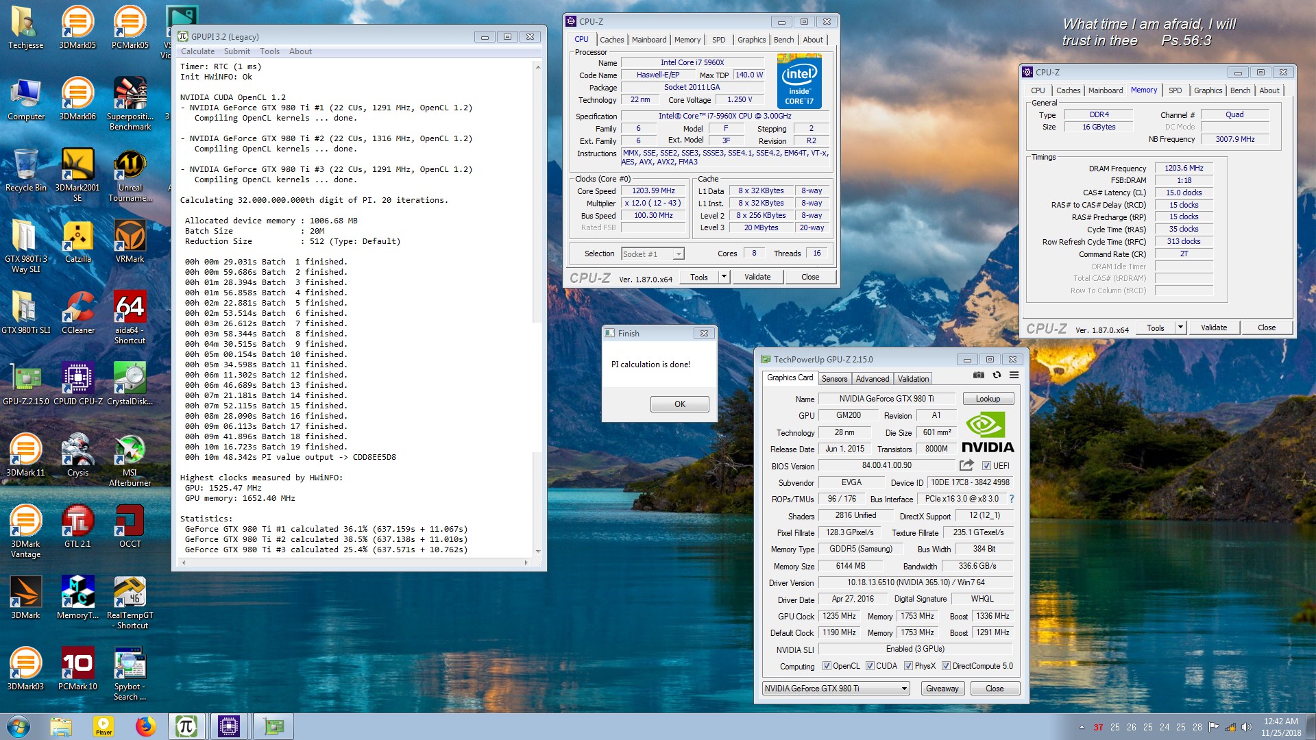1316x740 pixels.
Task: Open the Submit menu in GPUPI
Action: pyautogui.click(x=236, y=51)
